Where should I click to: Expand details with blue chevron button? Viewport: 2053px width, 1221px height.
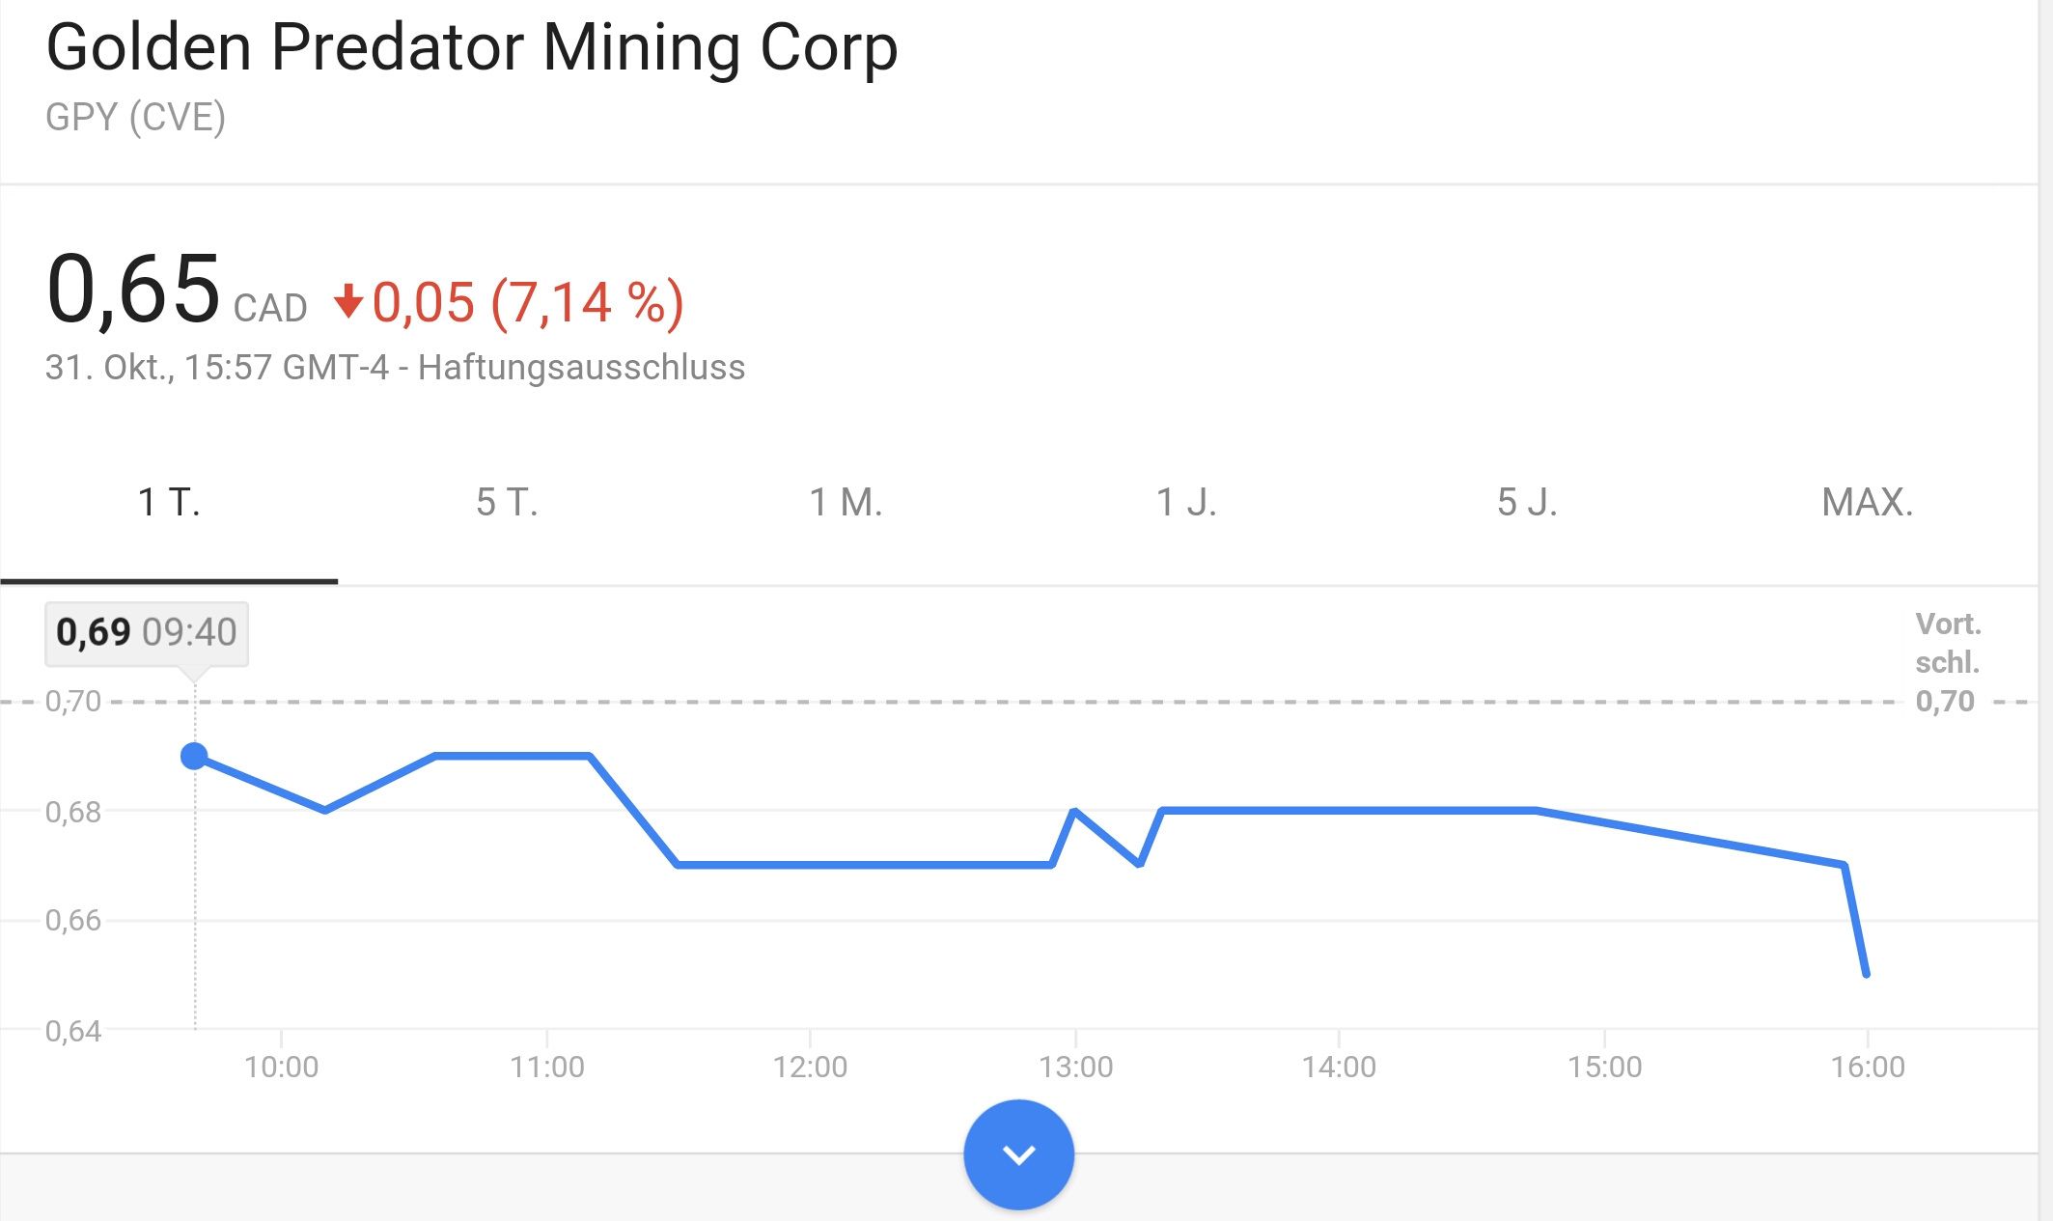click(1018, 1153)
